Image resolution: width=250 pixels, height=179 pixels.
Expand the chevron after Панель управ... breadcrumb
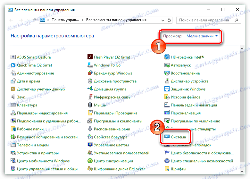point(82,20)
